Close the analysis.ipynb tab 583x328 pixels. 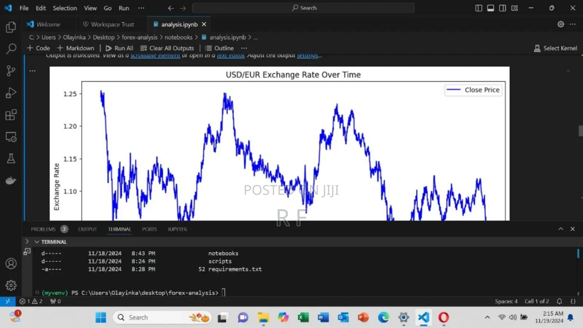coord(204,24)
